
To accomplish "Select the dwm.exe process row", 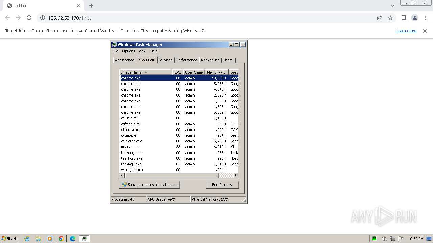I will pyautogui.click(x=179, y=135).
